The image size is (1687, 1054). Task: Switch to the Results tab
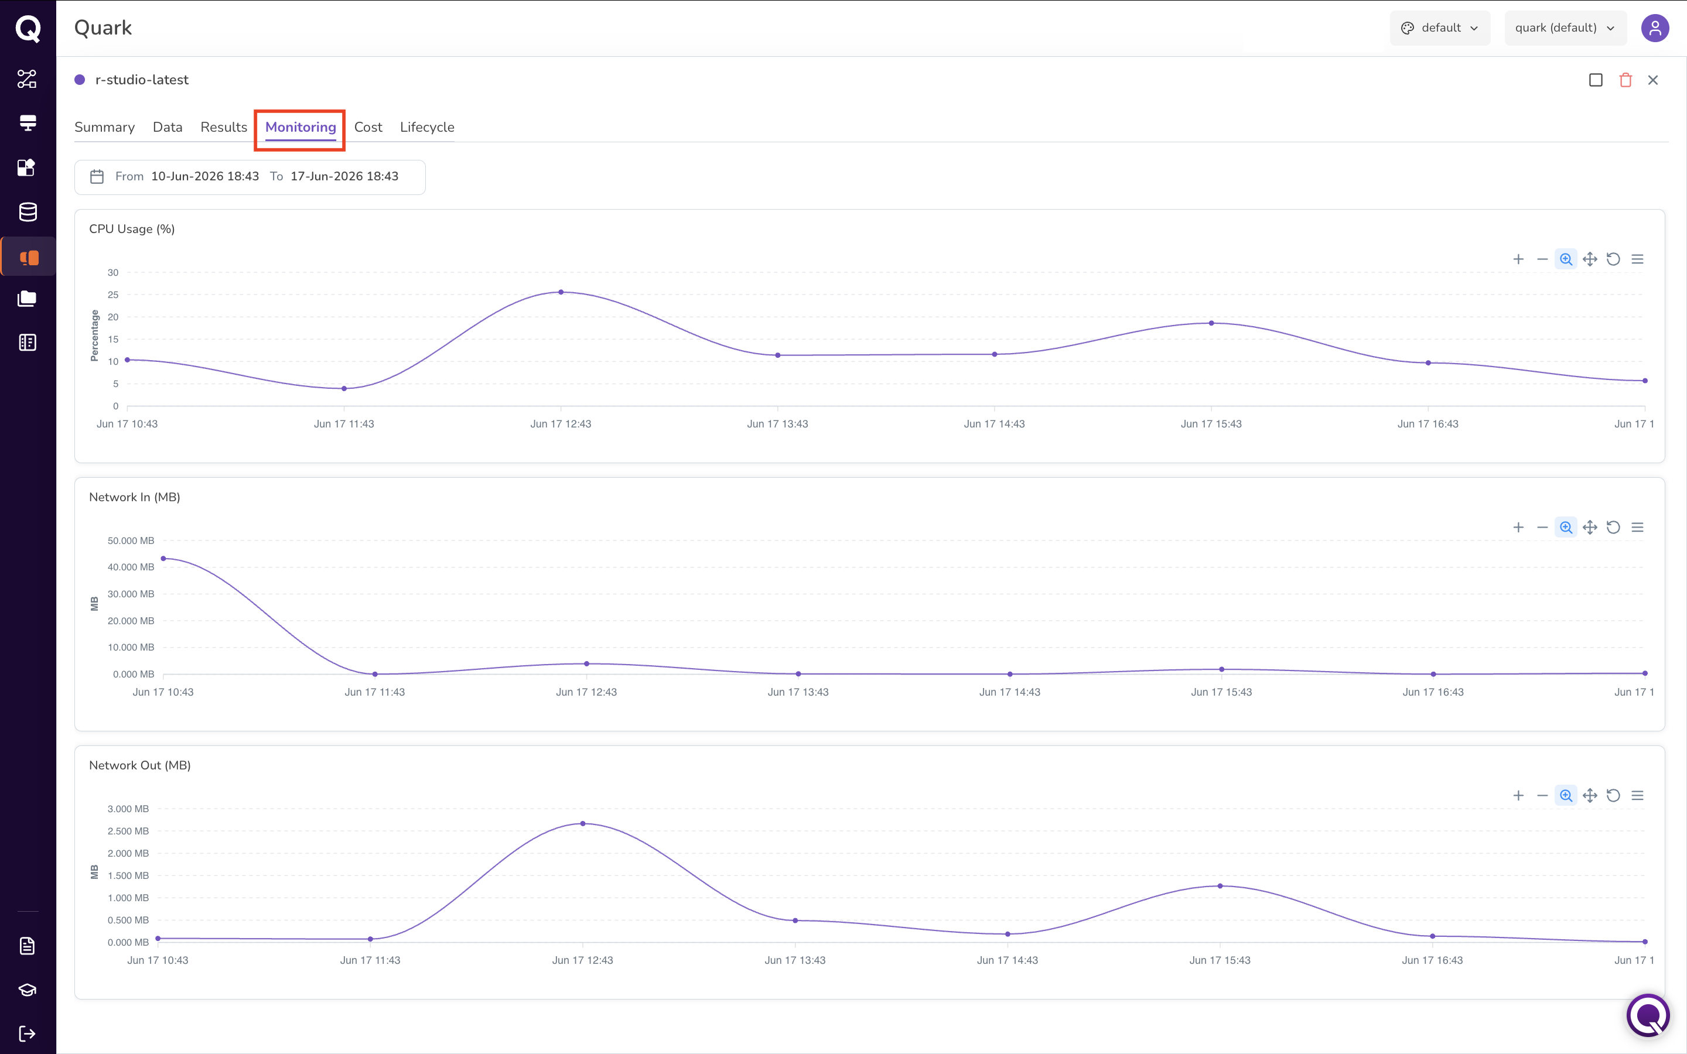click(224, 127)
